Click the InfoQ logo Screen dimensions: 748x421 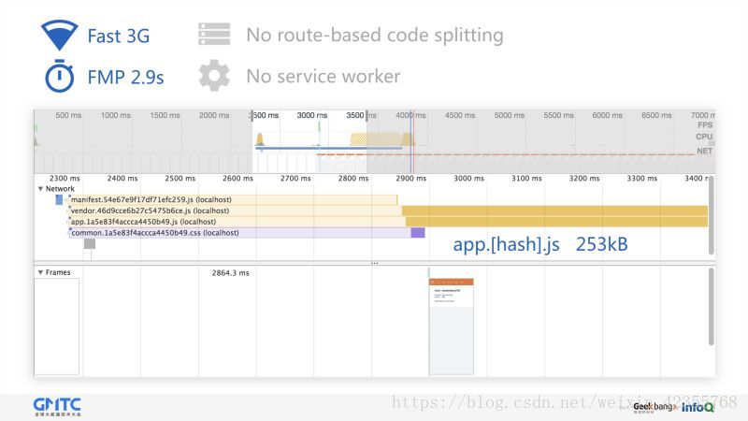pyautogui.click(x=698, y=407)
